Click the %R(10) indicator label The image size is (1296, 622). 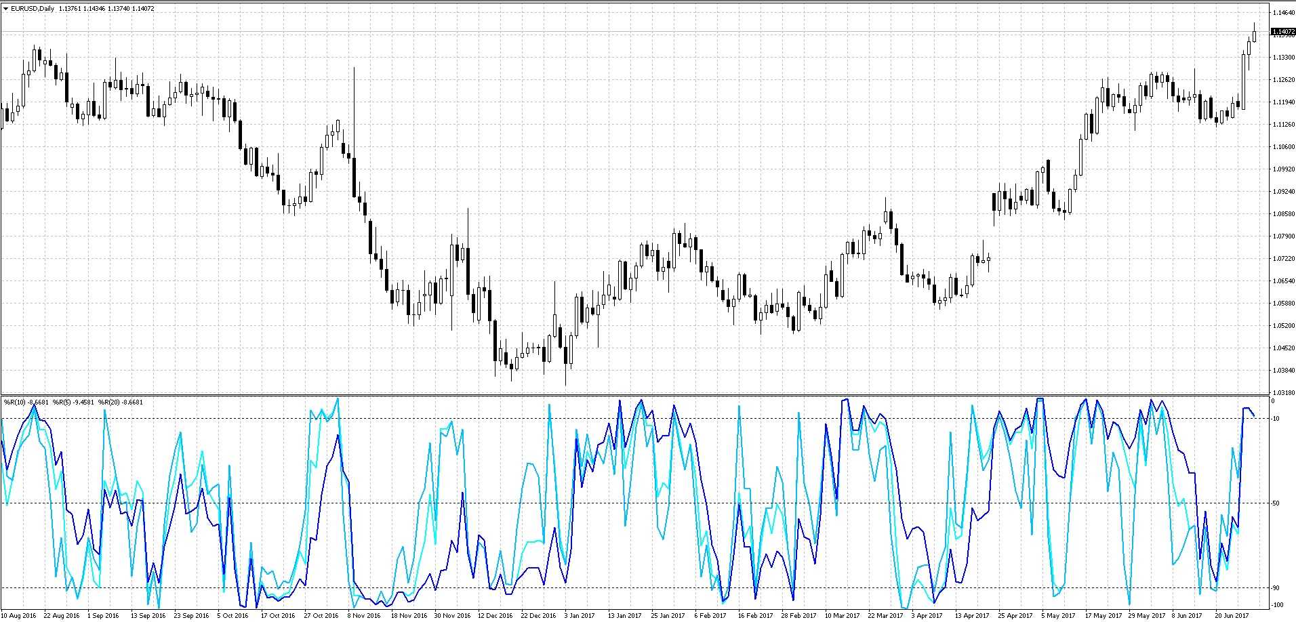[x=26, y=402]
